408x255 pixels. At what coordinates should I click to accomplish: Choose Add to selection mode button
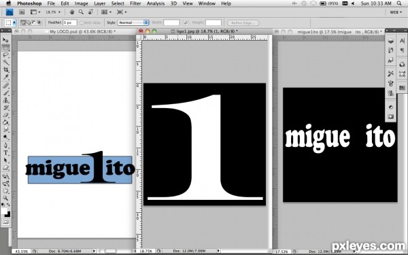tap(29, 22)
